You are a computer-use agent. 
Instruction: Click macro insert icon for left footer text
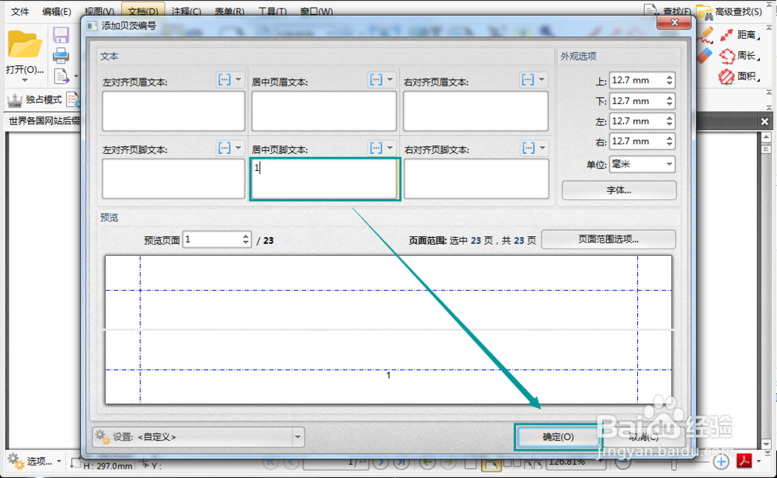(x=225, y=148)
